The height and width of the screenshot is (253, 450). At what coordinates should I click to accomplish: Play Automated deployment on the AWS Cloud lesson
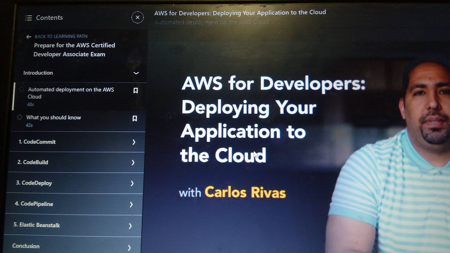point(71,93)
